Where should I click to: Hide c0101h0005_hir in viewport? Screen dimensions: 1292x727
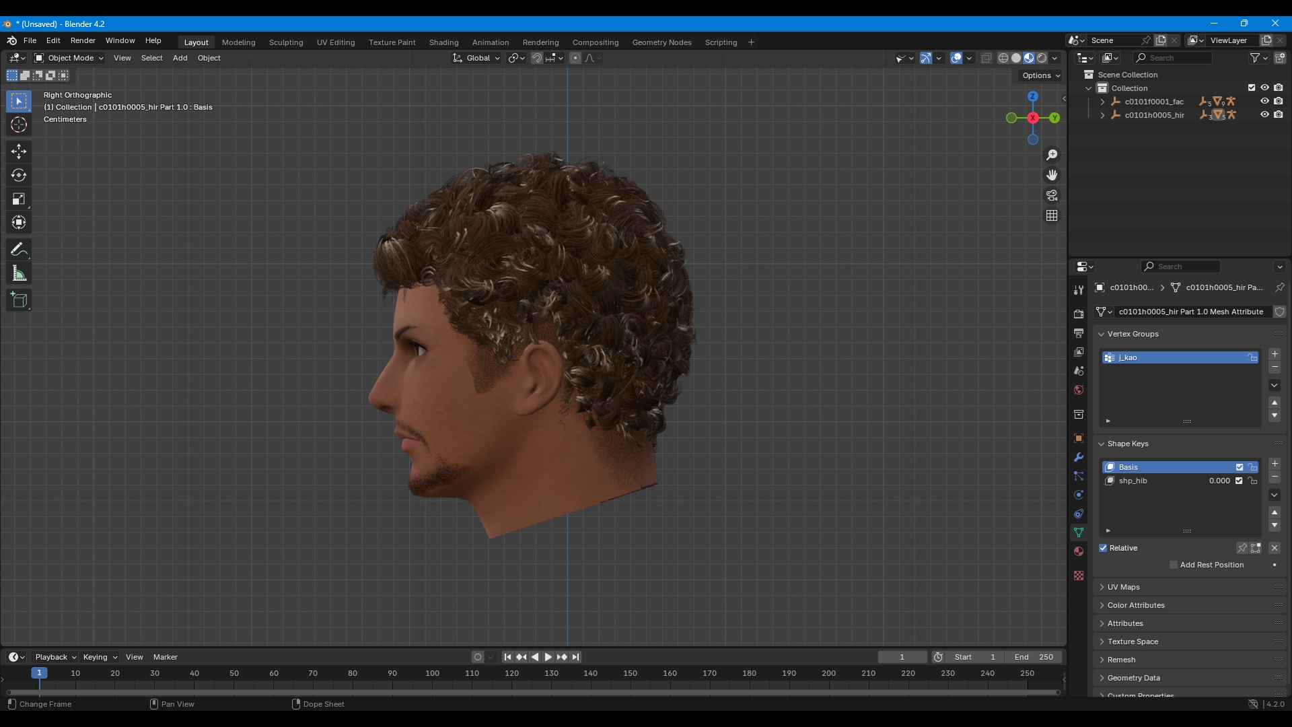coord(1264,115)
